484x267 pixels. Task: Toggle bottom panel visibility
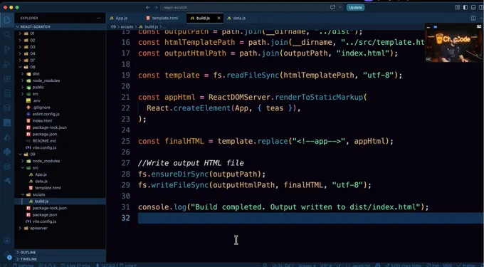coord(473,7)
